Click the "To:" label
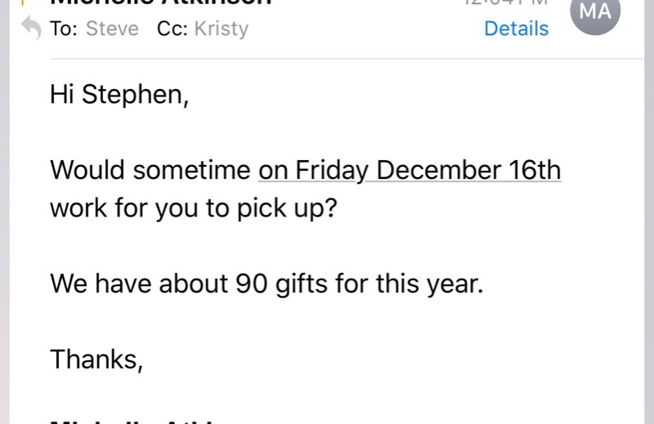Screen dimensions: 654x424 [64, 29]
